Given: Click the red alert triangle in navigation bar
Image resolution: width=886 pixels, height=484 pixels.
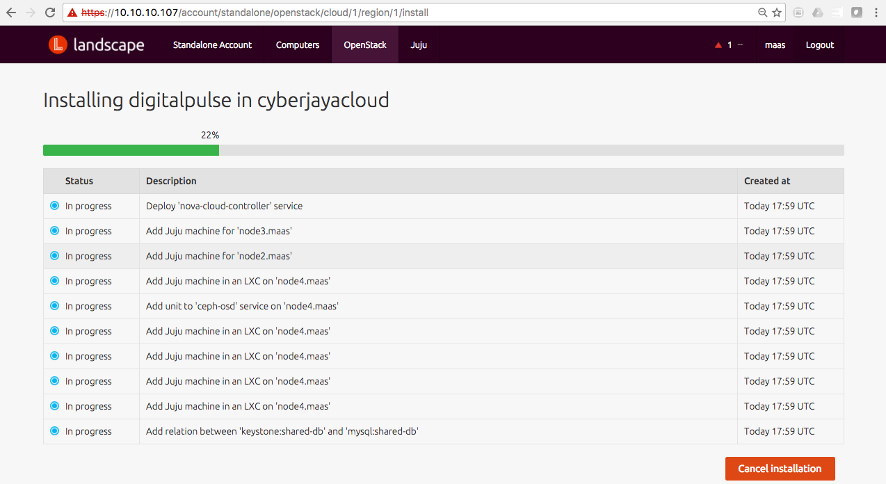Looking at the screenshot, I should (718, 45).
